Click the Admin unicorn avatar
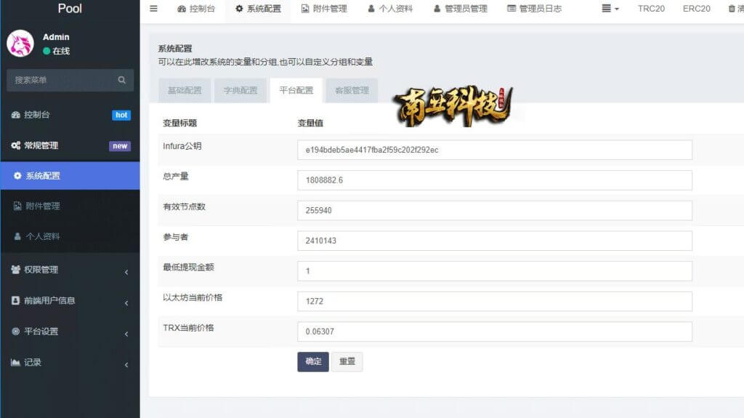Viewport: 744px width, 418px height. (x=20, y=43)
